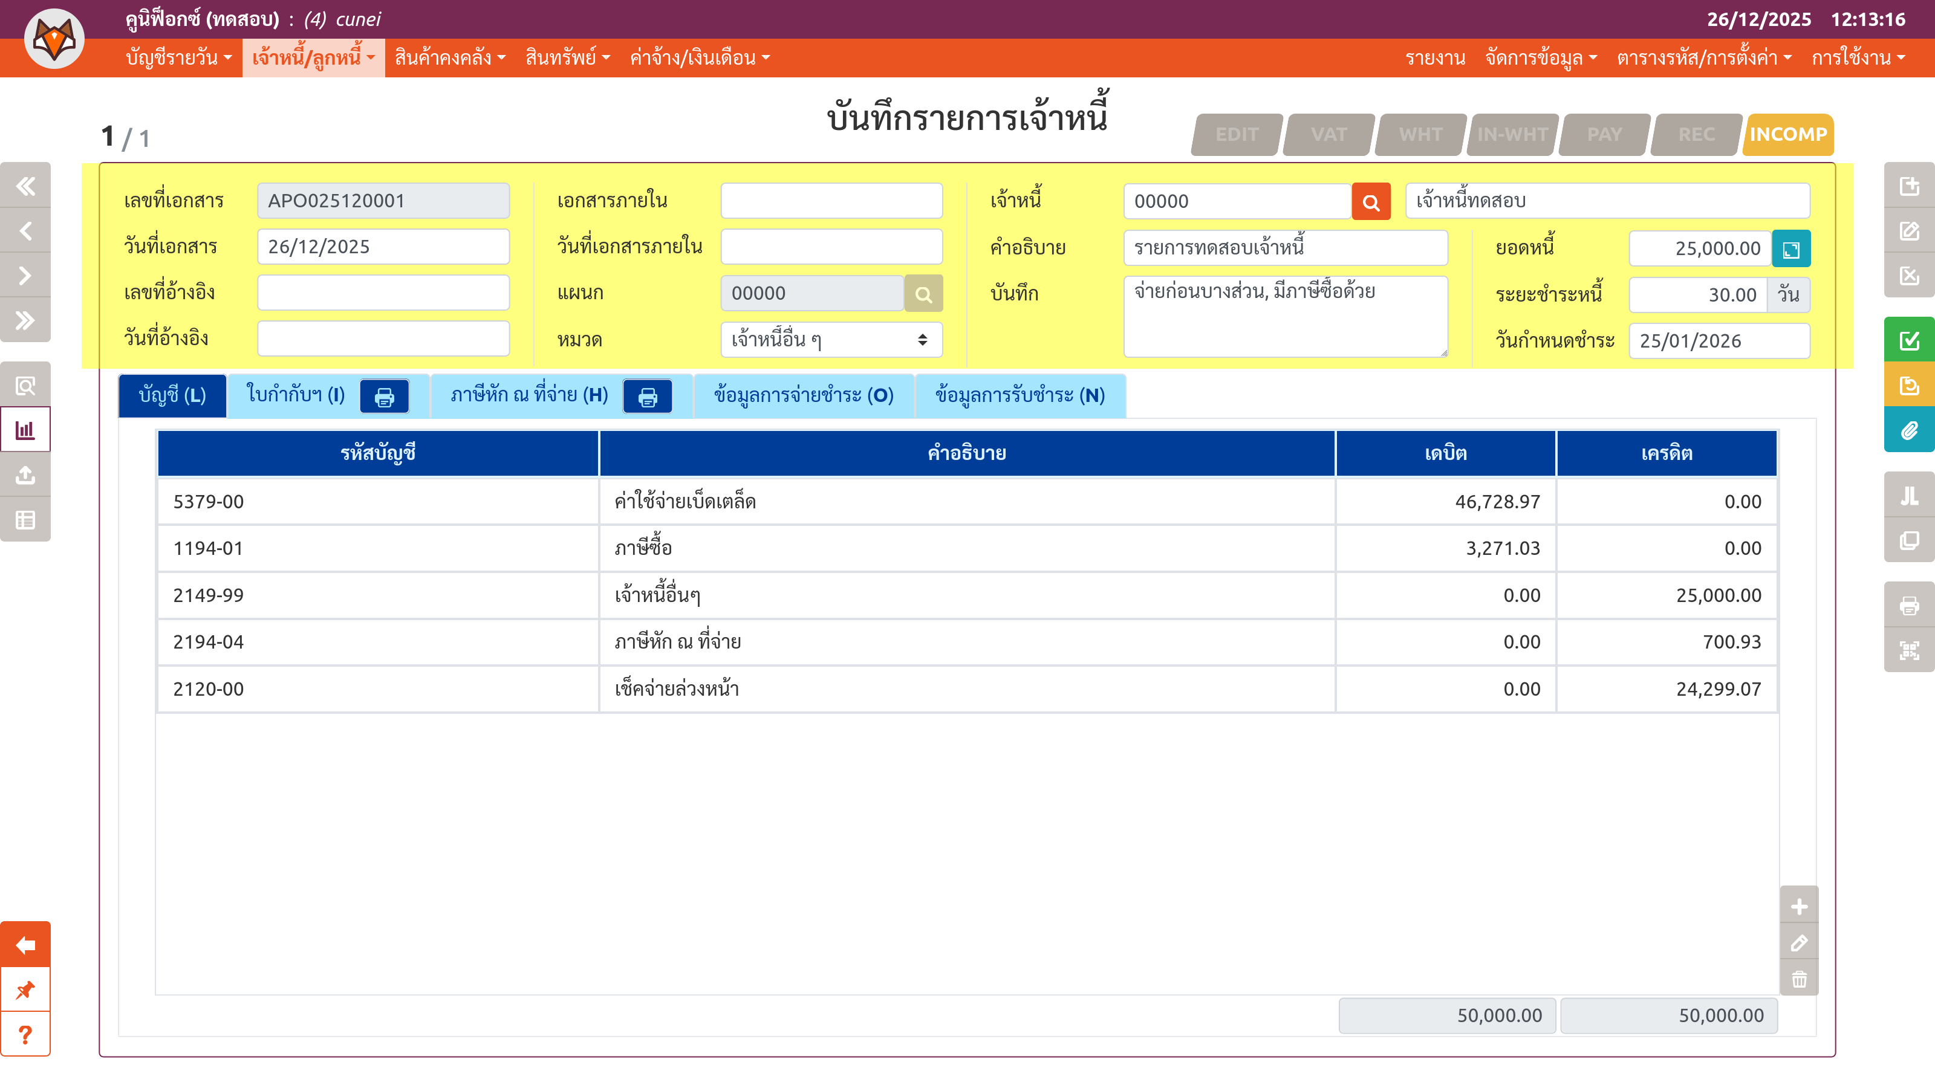Open the teal attachment paperclip icon

[x=1909, y=430]
